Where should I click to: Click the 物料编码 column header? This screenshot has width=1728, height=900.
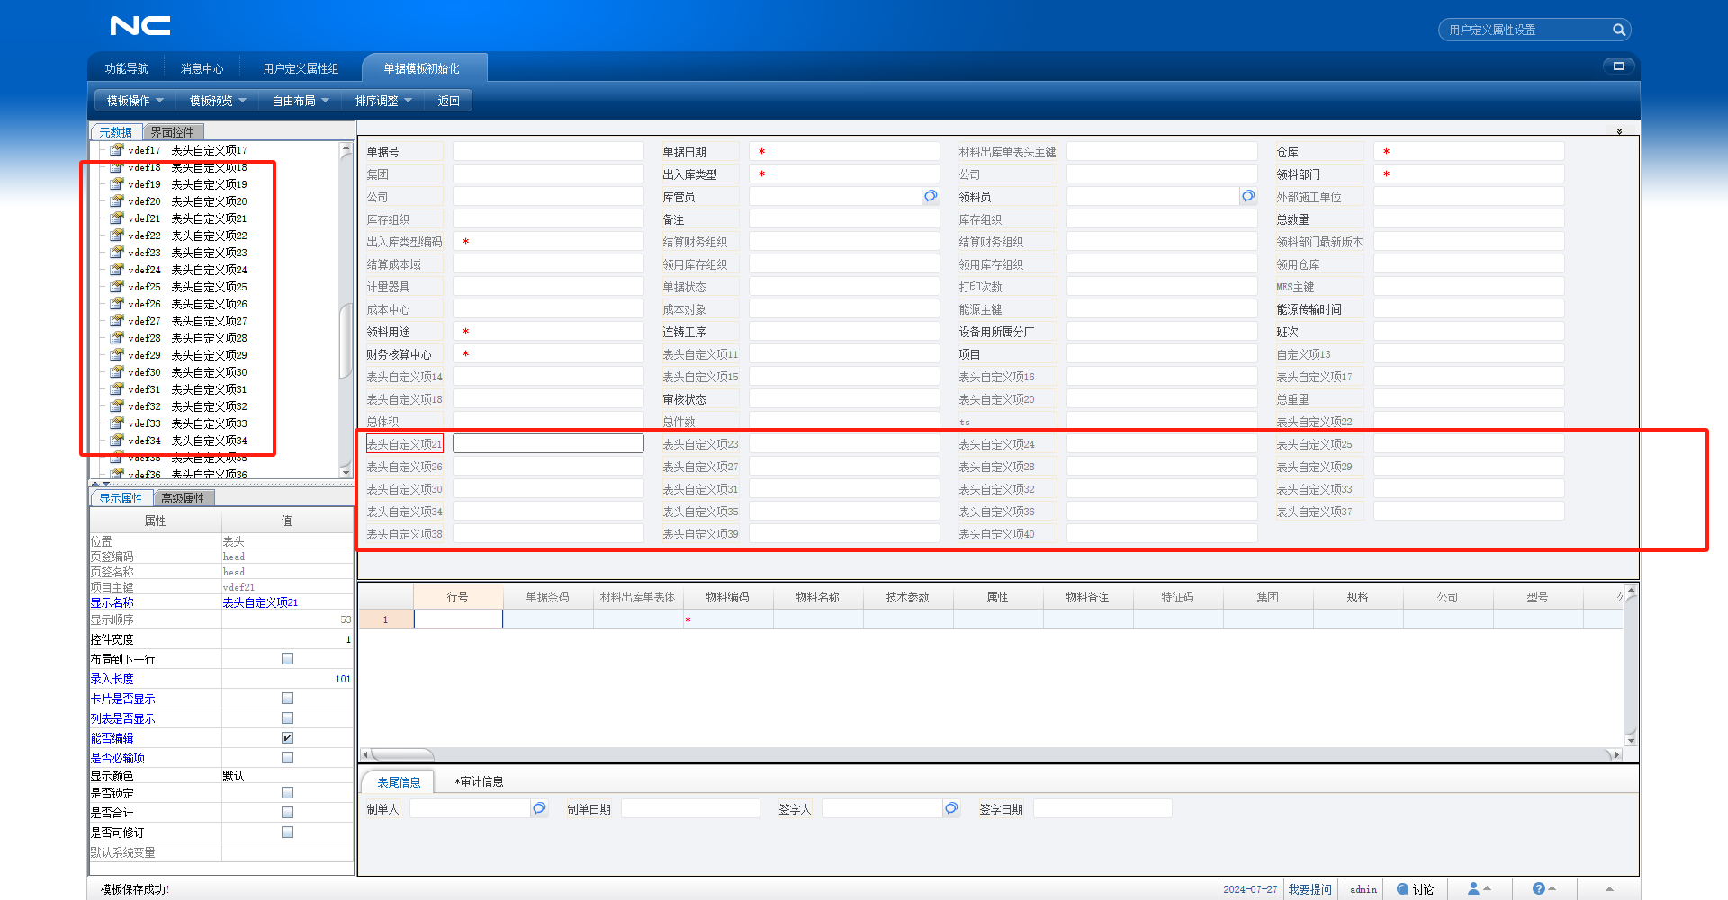[x=727, y=597]
